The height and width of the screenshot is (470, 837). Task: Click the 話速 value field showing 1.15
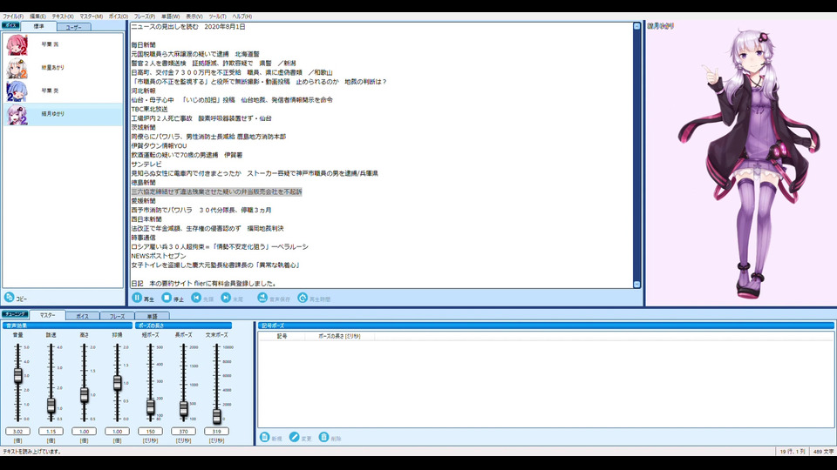click(x=51, y=431)
